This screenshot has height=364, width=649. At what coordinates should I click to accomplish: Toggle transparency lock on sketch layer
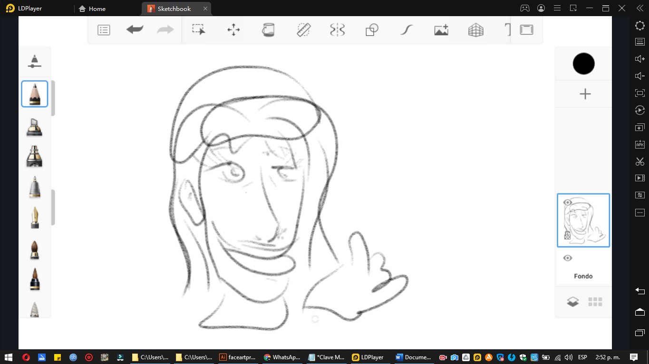567,235
